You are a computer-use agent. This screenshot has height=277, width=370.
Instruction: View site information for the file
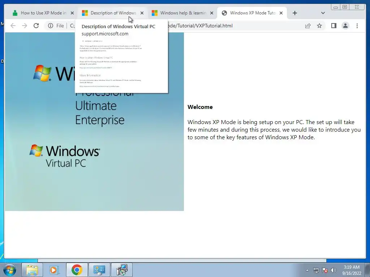(x=56, y=26)
